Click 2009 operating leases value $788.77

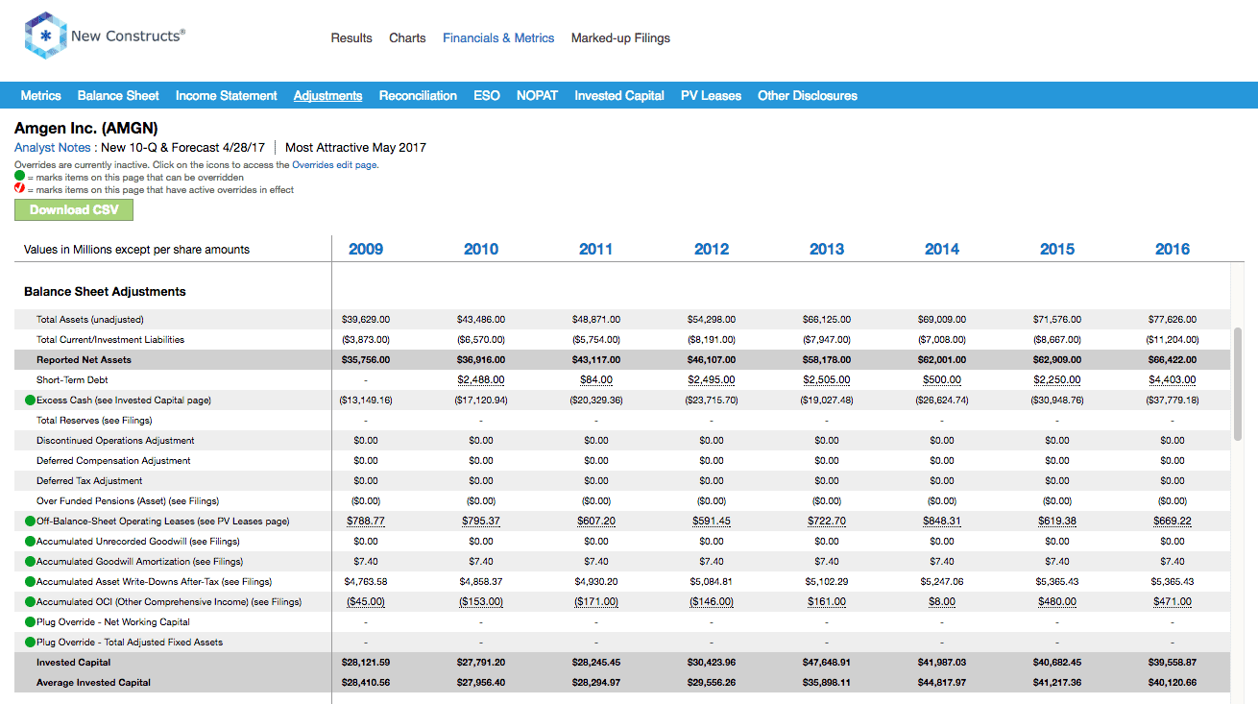coord(366,521)
